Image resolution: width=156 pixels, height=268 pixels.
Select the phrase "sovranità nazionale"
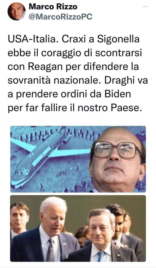[x=54, y=81]
